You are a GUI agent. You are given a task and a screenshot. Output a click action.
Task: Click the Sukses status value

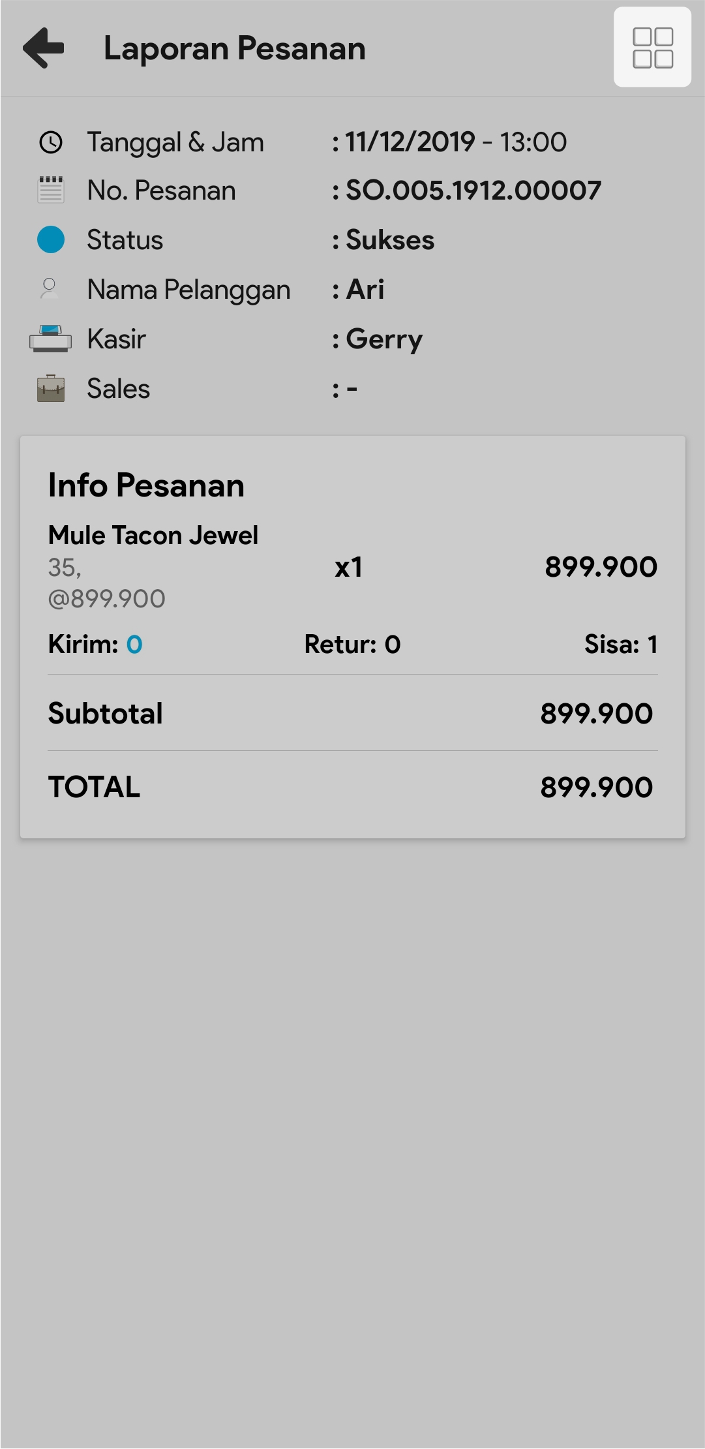pyautogui.click(x=390, y=240)
